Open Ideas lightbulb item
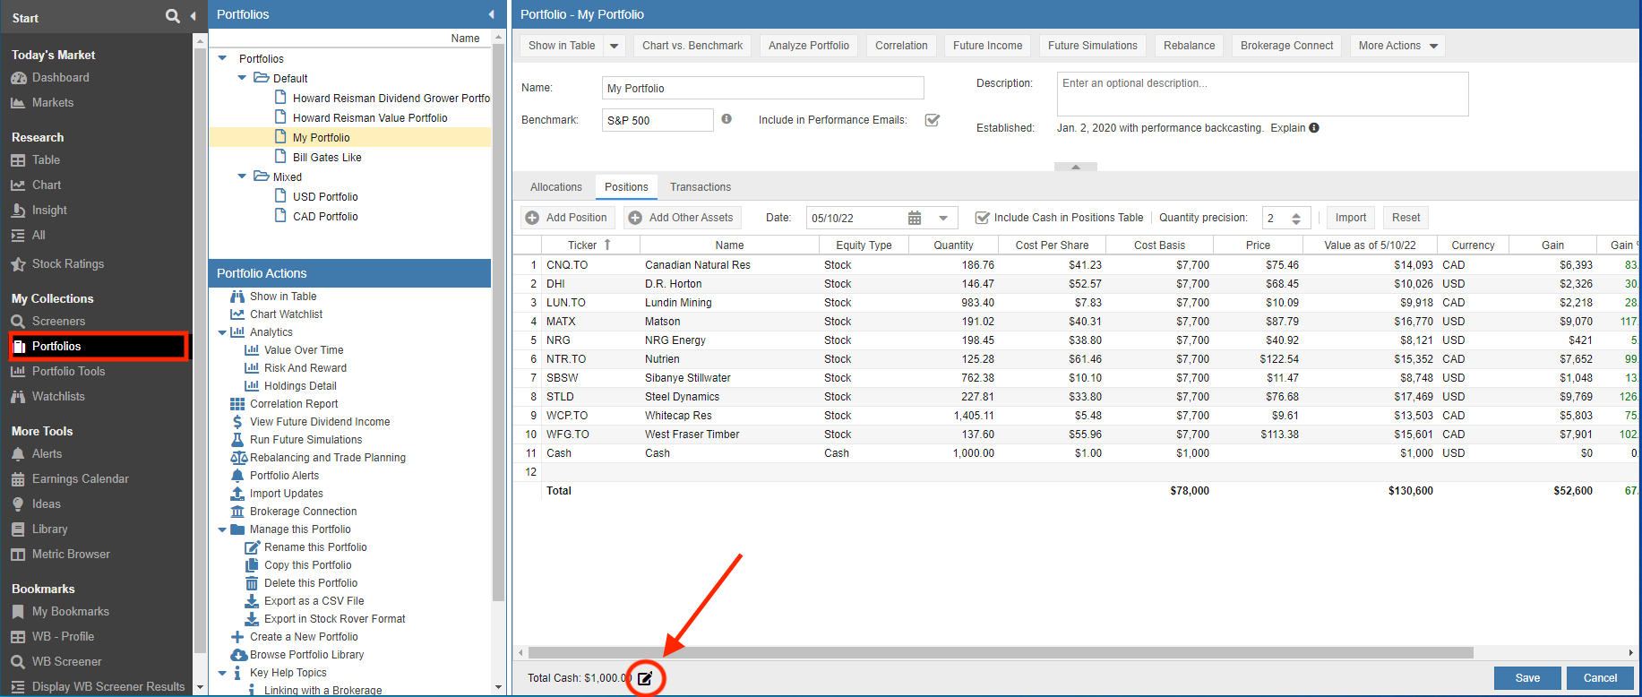Screen dimensions: 1642x697 (x=36, y=504)
